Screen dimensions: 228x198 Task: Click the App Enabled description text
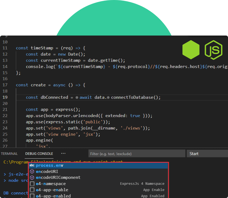(153, 196)
